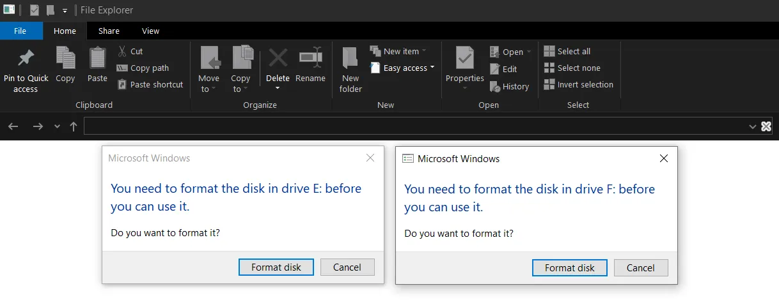Open the Properties checkmark icon

(464, 58)
